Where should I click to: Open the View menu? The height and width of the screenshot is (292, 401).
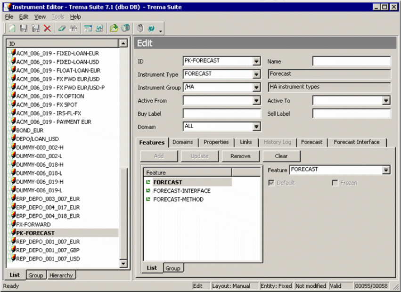(x=40, y=17)
